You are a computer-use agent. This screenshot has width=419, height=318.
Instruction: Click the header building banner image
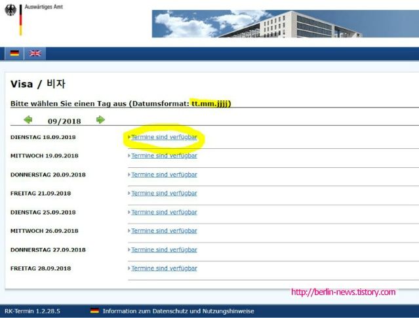(285, 24)
